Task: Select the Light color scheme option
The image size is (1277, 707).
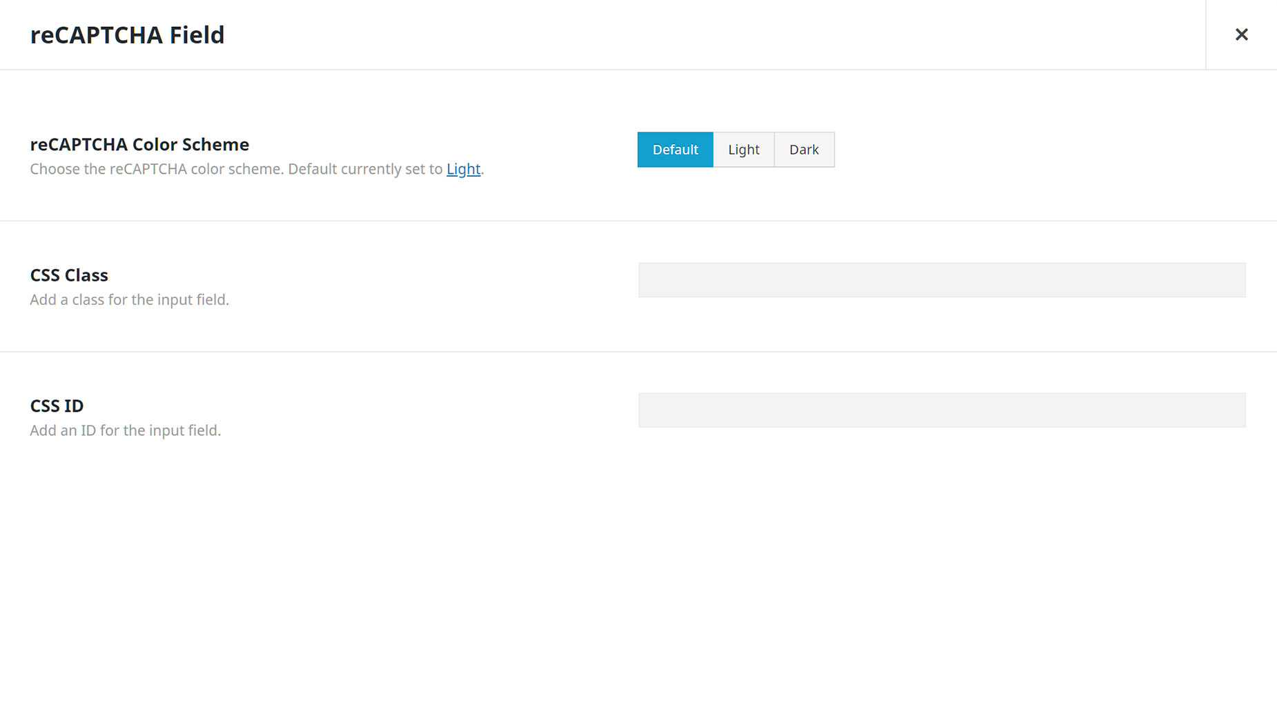Action: 743,150
